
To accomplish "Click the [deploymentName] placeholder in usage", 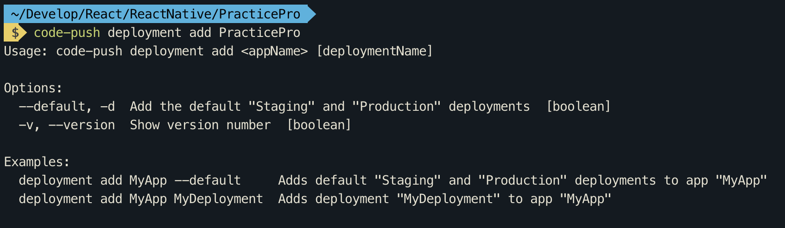I will [374, 51].
